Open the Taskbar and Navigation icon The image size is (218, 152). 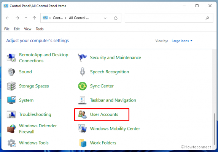(x=82, y=100)
